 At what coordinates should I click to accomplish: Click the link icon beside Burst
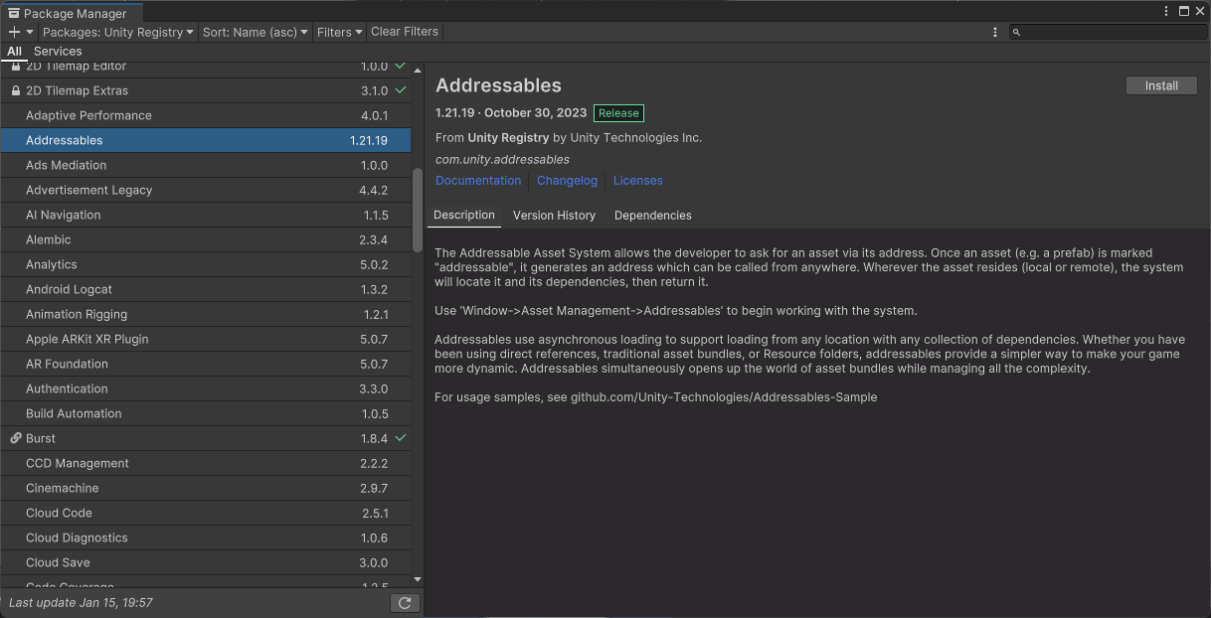(15, 438)
